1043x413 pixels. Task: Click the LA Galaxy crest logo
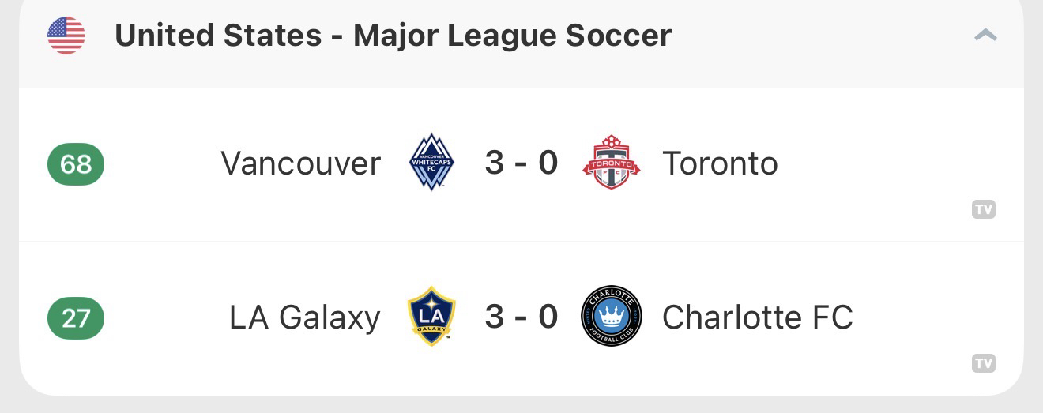[x=431, y=317]
